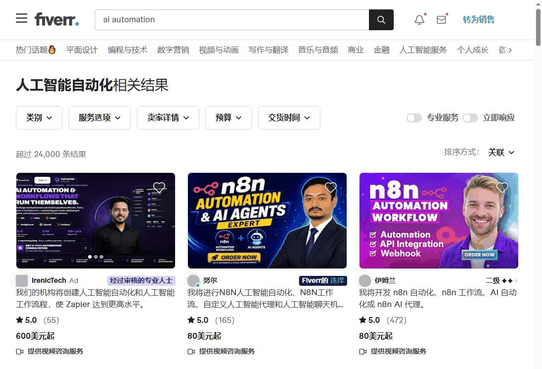Click 努尔 seller avatar
Viewport: 542px width, 369px height.
click(x=193, y=281)
